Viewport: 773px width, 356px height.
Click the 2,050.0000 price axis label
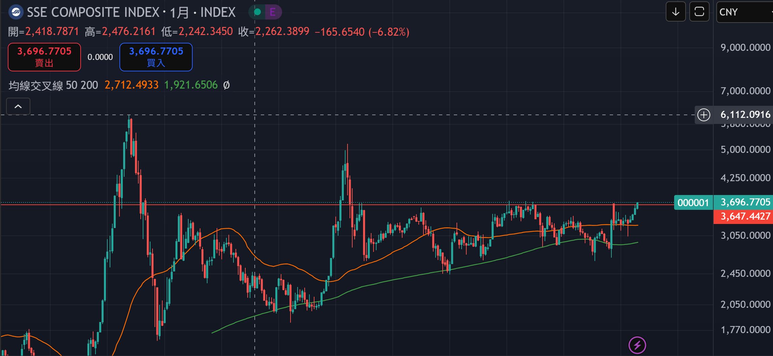pos(745,304)
